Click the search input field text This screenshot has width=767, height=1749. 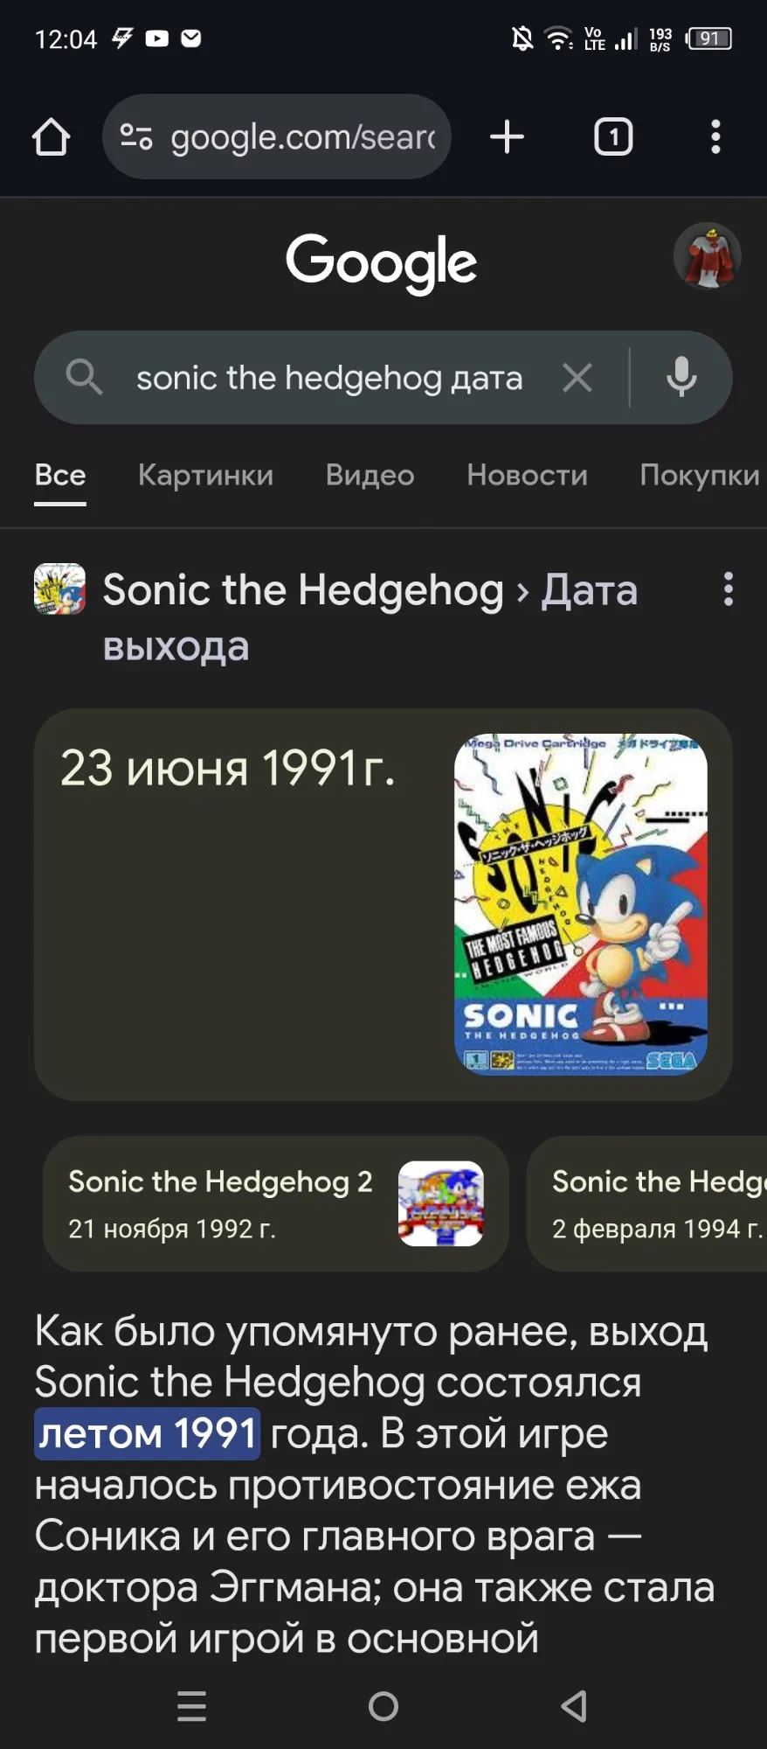pyautogui.click(x=329, y=378)
